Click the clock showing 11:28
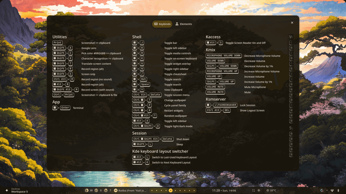This screenshot has width=346, height=194. (216, 190)
